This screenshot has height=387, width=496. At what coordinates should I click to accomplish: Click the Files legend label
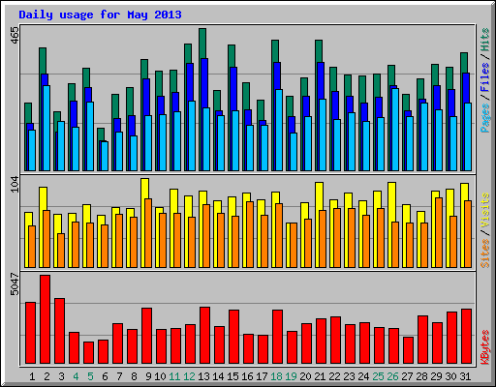click(484, 77)
